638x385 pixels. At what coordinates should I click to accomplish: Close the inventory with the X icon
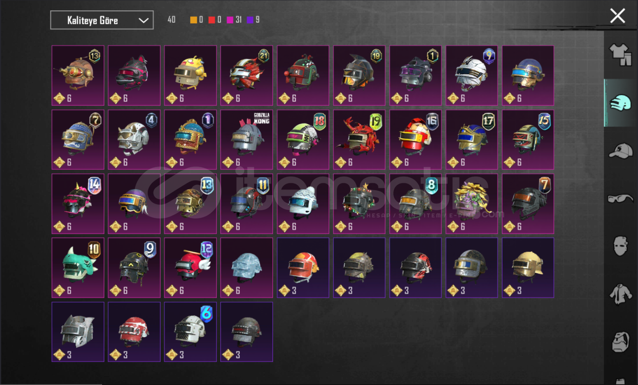617,16
